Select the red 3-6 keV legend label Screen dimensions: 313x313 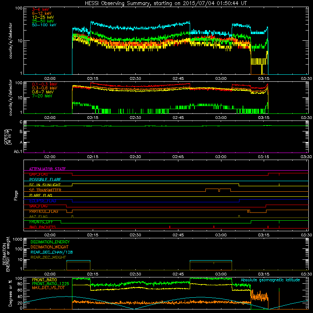pyautogui.click(x=41, y=9)
